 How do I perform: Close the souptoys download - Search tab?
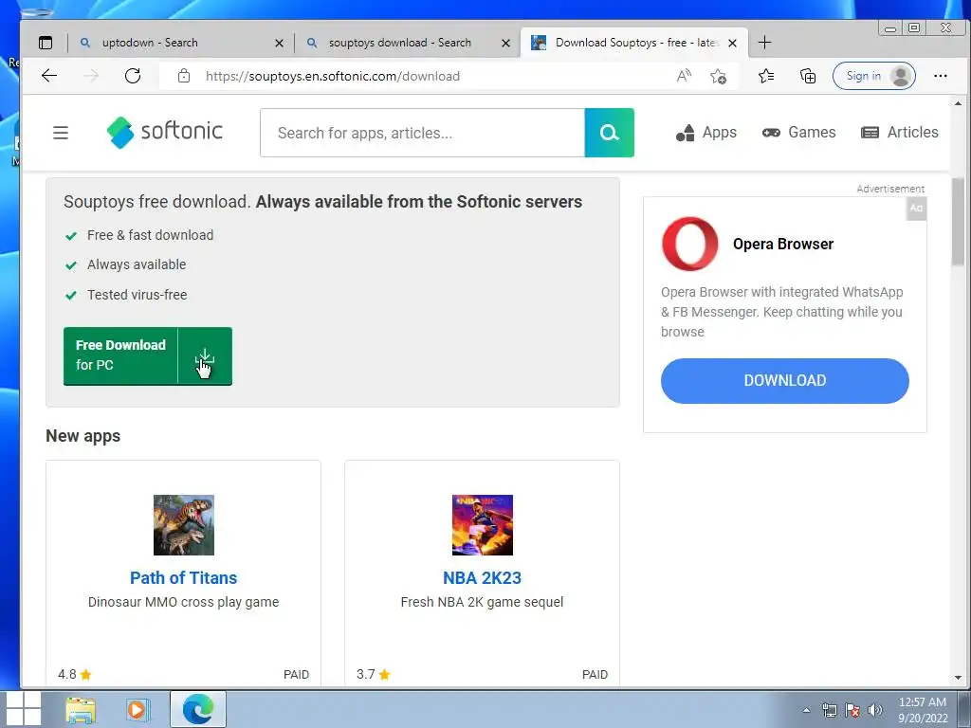click(x=506, y=44)
